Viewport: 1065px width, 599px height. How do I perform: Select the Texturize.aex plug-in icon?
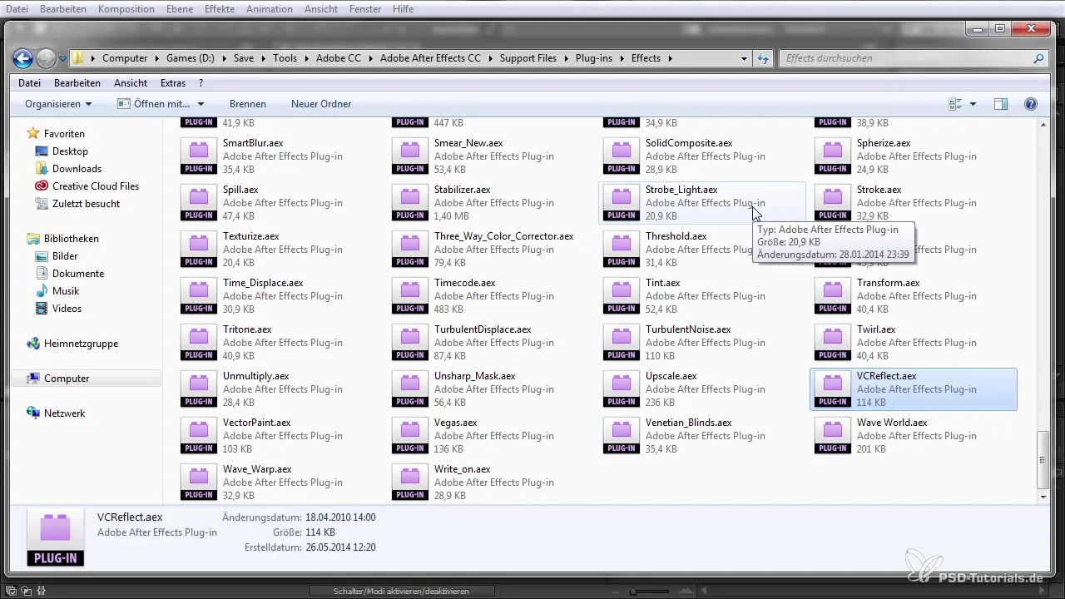[198, 250]
